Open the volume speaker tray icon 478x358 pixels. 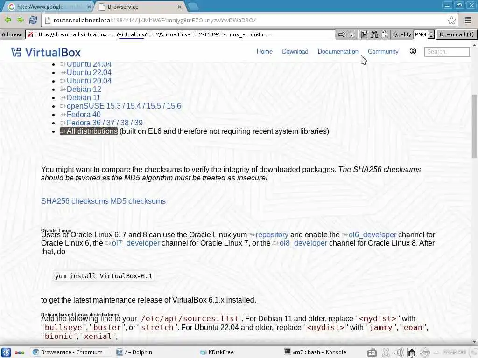[399, 352]
